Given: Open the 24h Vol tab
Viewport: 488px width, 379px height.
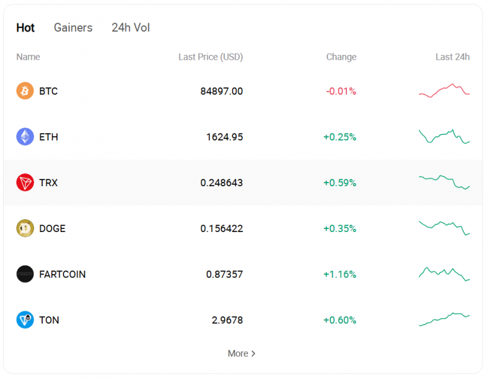Looking at the screenshot, I should (x=131, y=27).
